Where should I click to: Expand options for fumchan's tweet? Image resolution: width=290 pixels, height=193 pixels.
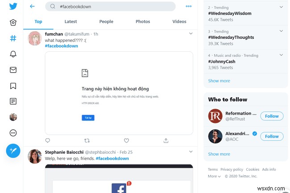click(x=191, y=33)
